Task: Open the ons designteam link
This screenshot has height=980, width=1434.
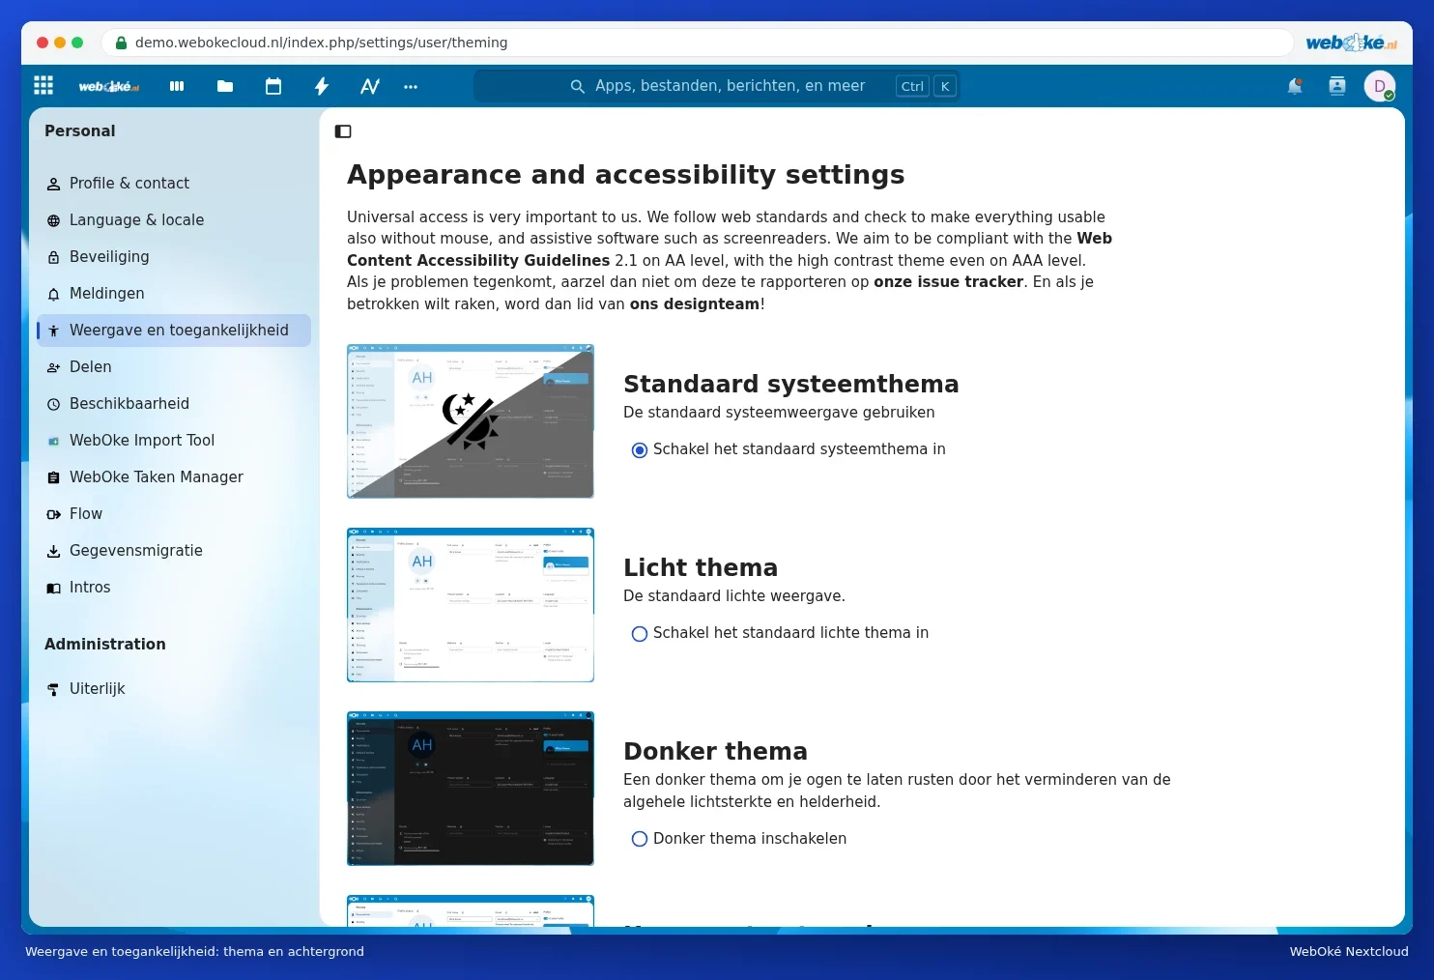Action: coord(694,303)
